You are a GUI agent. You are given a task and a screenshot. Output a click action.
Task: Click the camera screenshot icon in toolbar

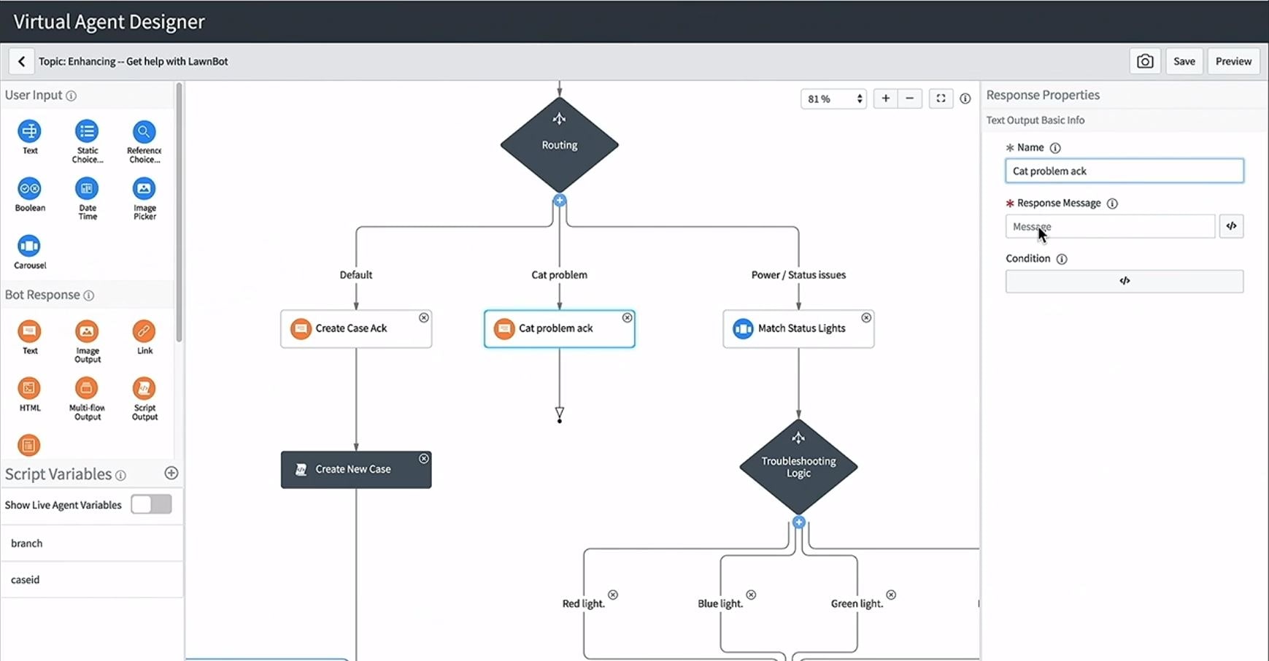[1145, 61]
